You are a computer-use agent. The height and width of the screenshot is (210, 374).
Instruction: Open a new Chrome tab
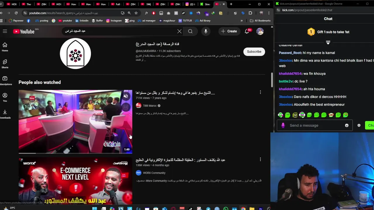click(x=231, y=4)
